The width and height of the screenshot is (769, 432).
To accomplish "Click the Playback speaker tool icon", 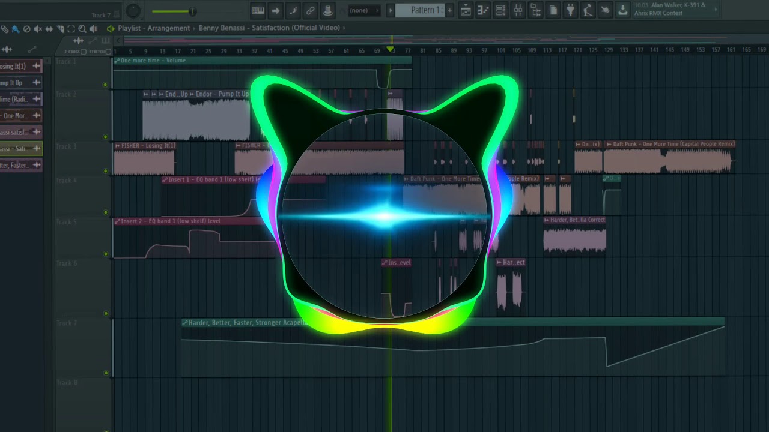I will pyautogui.click(x=93, y=29).
